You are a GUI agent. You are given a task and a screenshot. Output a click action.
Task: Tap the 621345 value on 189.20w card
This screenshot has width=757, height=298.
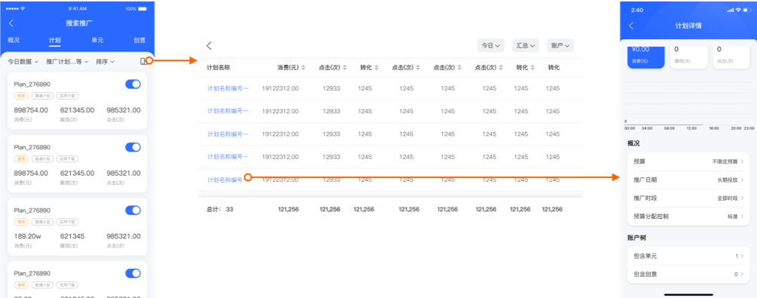[x=72, y=236]
